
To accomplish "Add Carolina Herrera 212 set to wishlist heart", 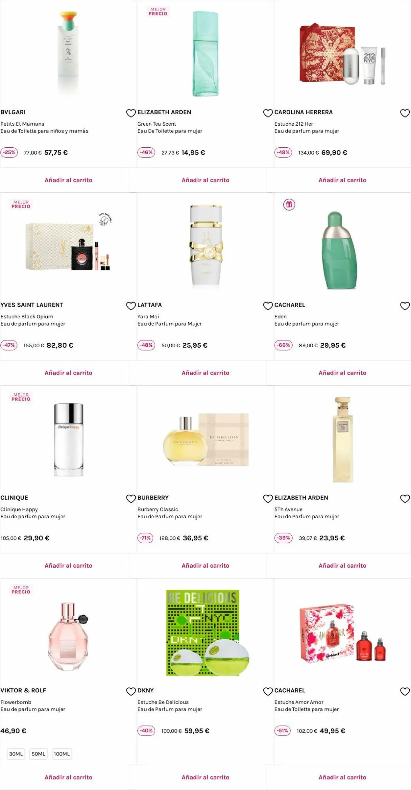I will pyautogui.click(x=405, y=113).
